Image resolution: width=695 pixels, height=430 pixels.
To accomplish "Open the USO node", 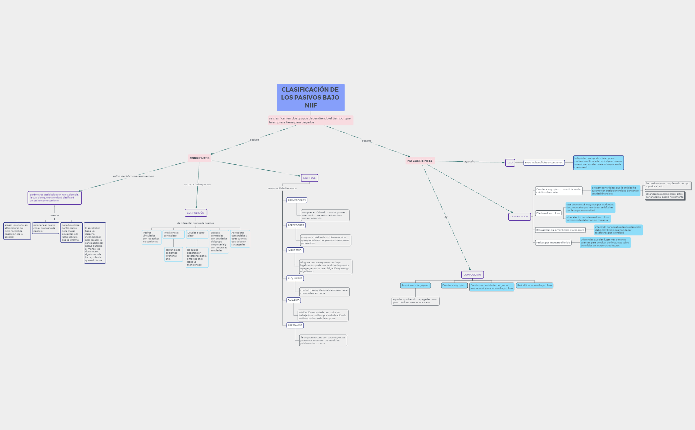I will [510, 162].
